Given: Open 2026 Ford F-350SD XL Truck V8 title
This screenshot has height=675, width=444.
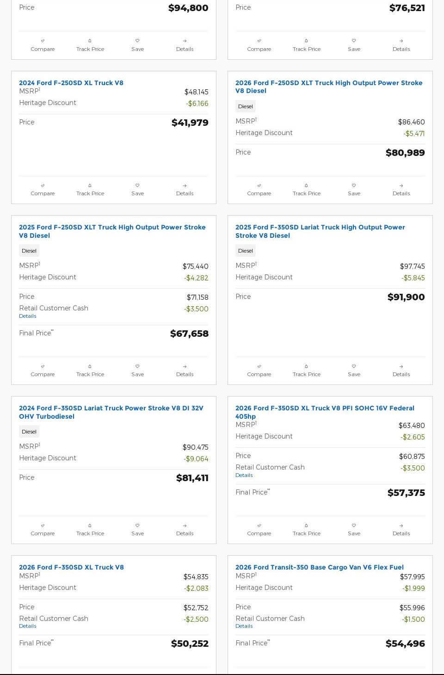Looking at the screenshot, I should click(x=71, y=567).
